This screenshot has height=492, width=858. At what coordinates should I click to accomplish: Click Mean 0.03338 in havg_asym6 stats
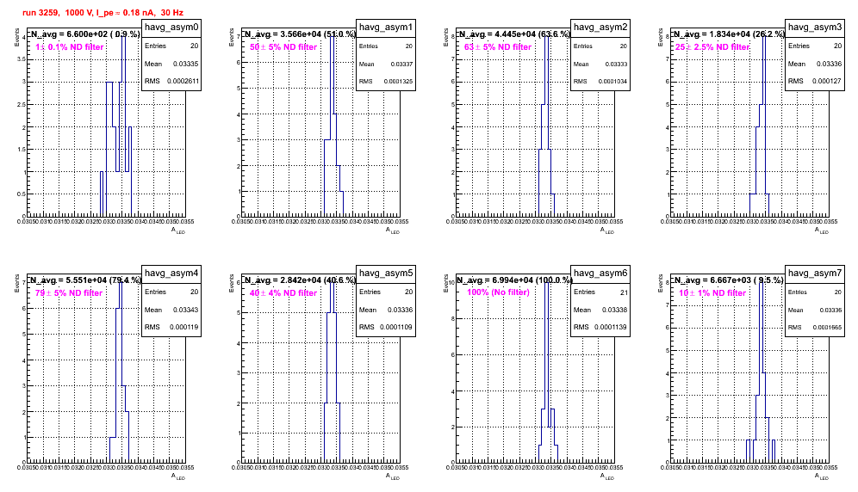click(x=600, y=310)
